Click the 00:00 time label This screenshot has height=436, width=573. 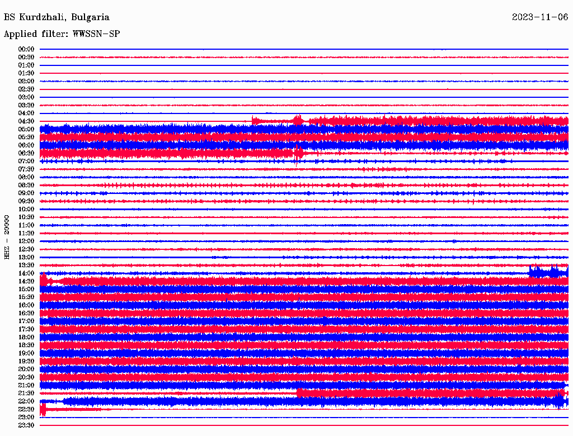click(x=26, y=49)
